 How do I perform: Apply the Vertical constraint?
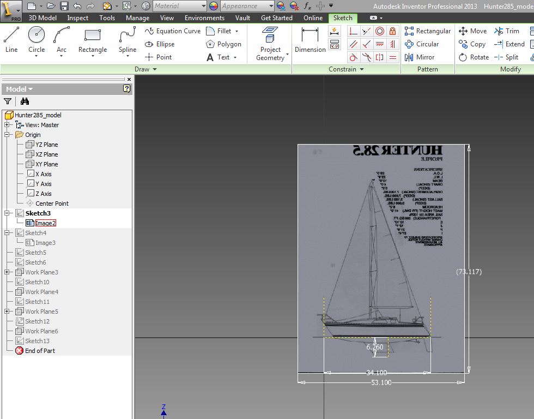[392, 44]
